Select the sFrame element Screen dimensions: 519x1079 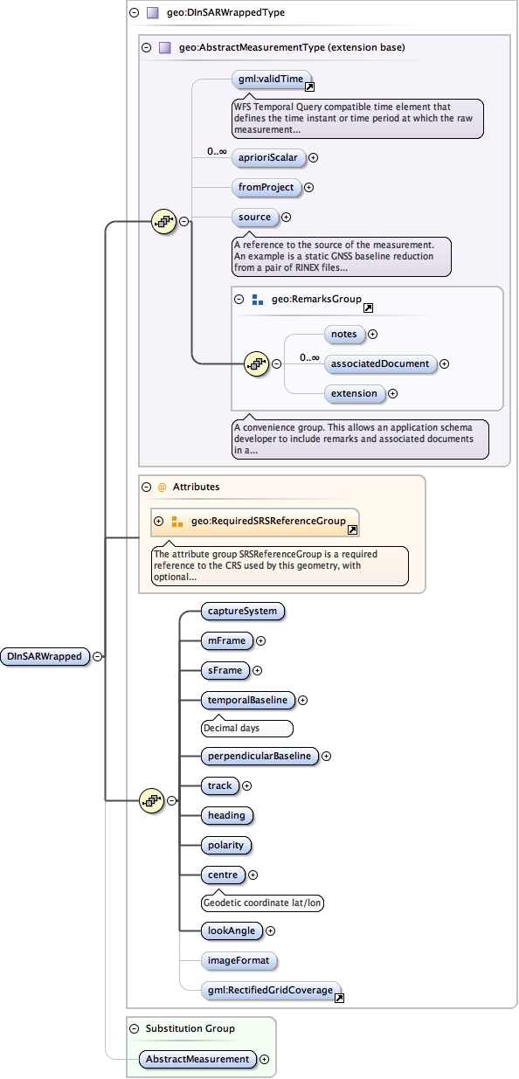[225, 670]
